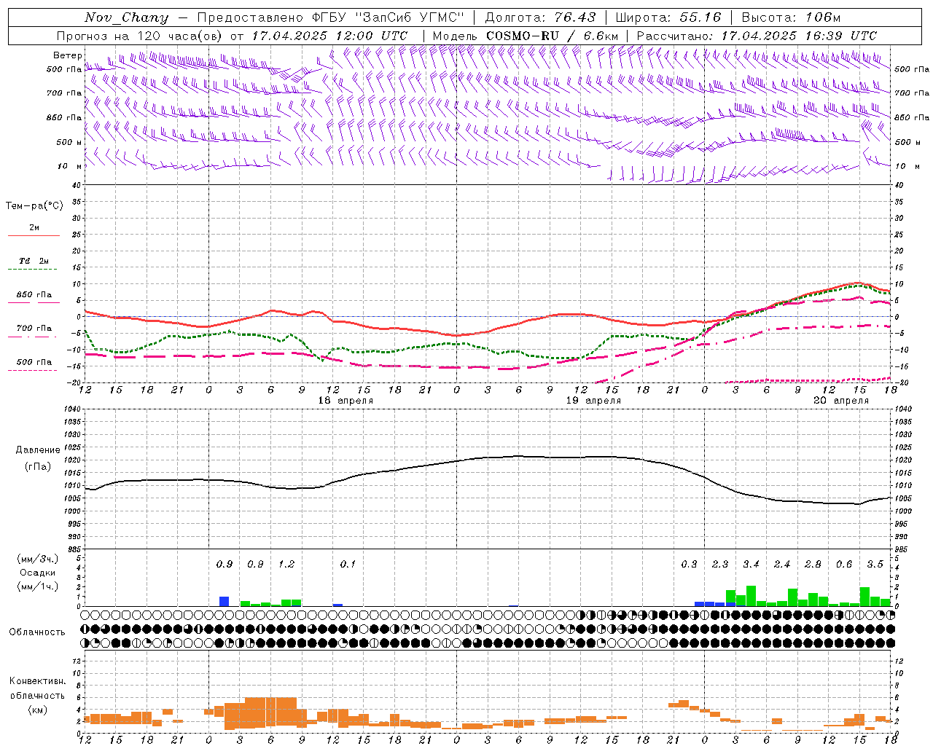Click the "500 гПа" entry in temperature legend
The image size is (933, 746).
tap(34, 362)
